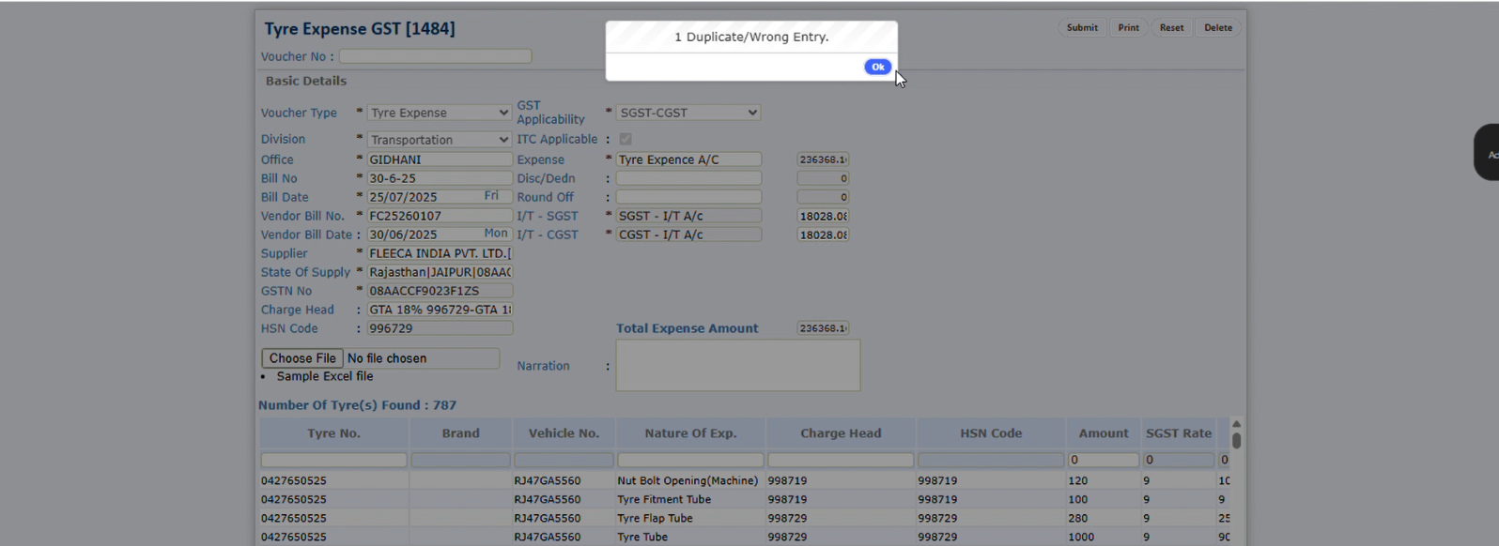Click the Voucher No input field
This screenshot has width=1499, height=546.
(435, 56)
